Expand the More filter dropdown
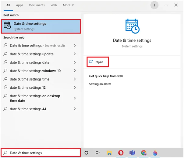Screen dimensions: 184x158 (69, 5)
